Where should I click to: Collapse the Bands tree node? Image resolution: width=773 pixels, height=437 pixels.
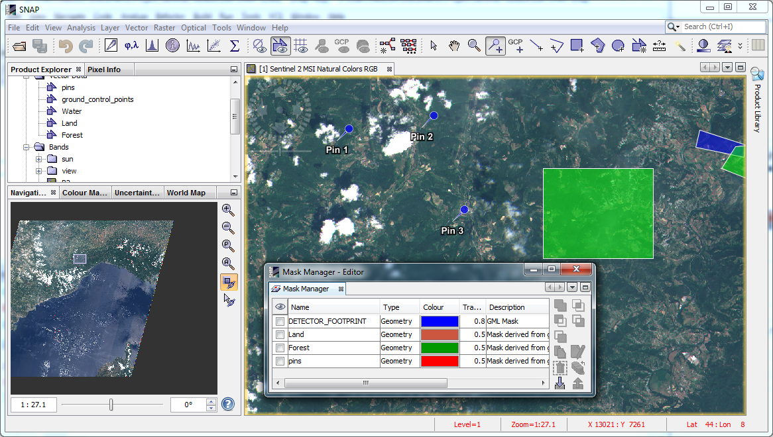pos(27,147)
